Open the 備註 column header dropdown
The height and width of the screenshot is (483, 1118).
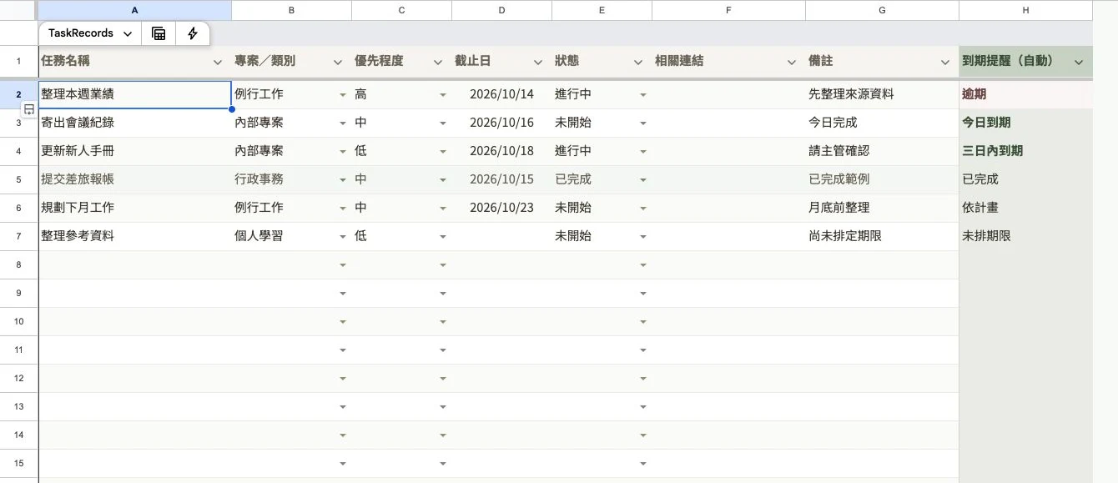point(945,62)
